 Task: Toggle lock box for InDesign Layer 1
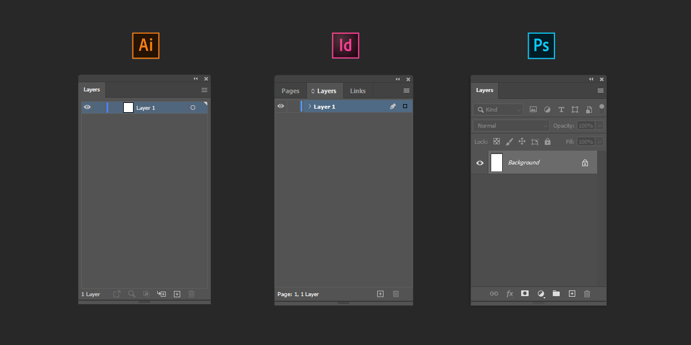(294, 106)
